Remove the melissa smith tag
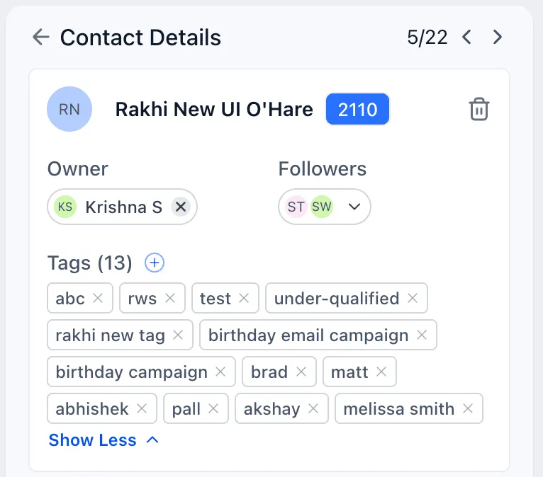The height and width of the screenshot is (477, 543). tap(468, 408)
